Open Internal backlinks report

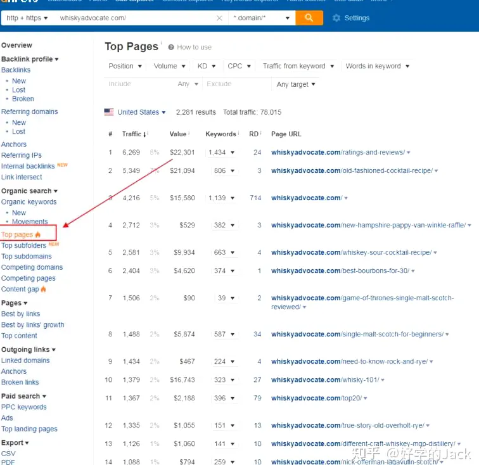tap(28, 166)
